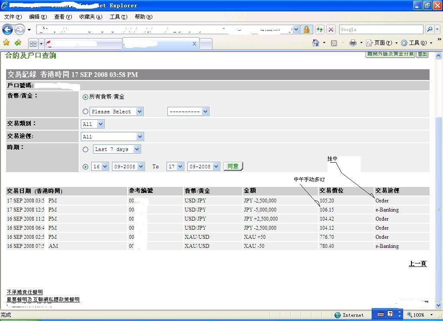Screen dimensions: 443x321
Task: Open the Please Select currency dropdown
Action: coord(117,111)
